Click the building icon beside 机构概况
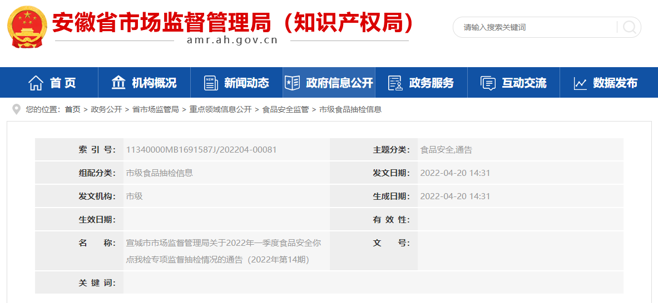The image size is (658, 303). 118,83
